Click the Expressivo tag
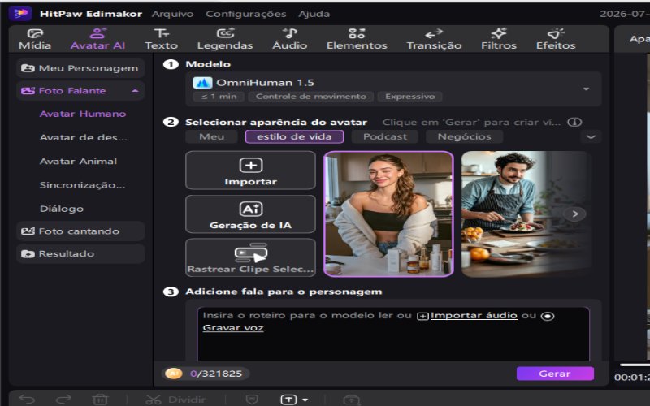650x406 pixels. pyautogui.click(x=410, y=97)
